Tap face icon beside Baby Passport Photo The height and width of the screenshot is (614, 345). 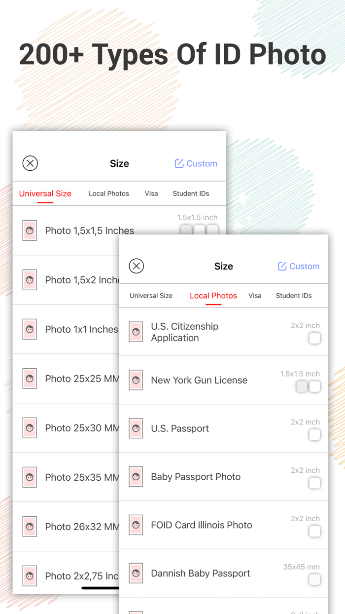pos(136,477)
